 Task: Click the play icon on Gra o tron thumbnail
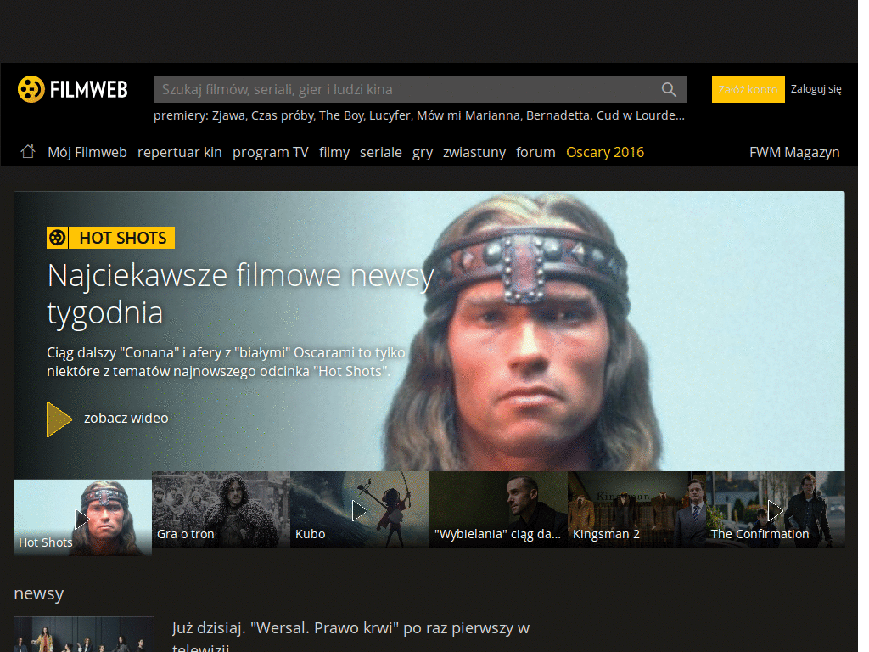(220, 510)
